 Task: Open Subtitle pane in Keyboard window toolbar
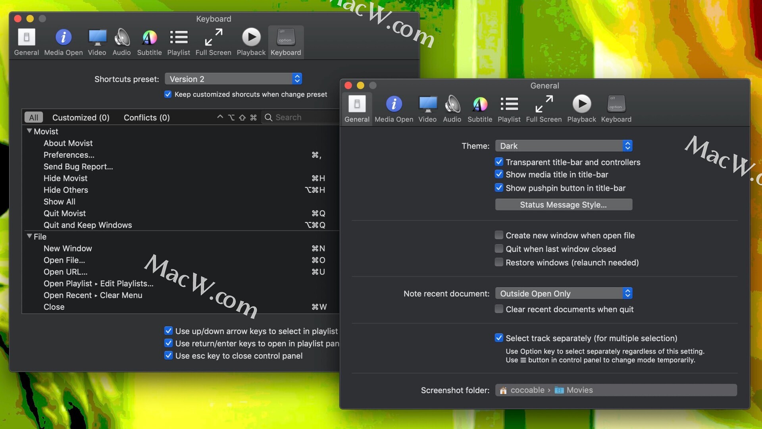[x=149, y=42]
